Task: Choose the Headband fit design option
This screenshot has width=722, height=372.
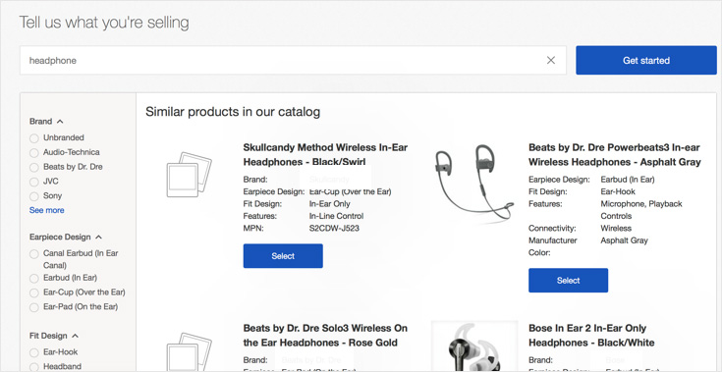Action: tap(33, 367)
